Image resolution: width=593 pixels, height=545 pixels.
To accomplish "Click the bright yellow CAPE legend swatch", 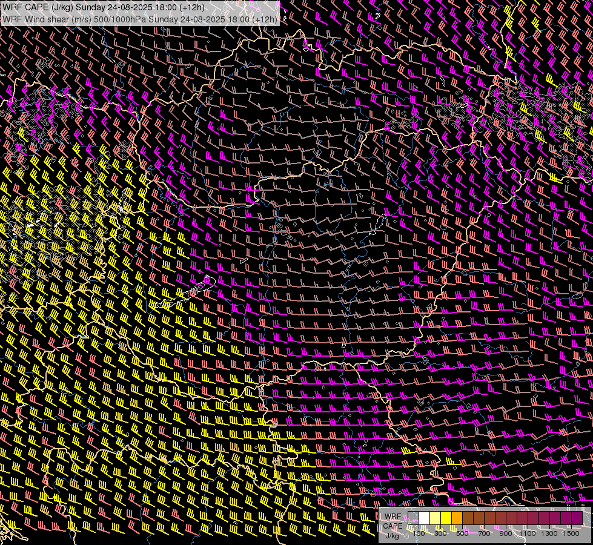I will click(x=446, y=518).
